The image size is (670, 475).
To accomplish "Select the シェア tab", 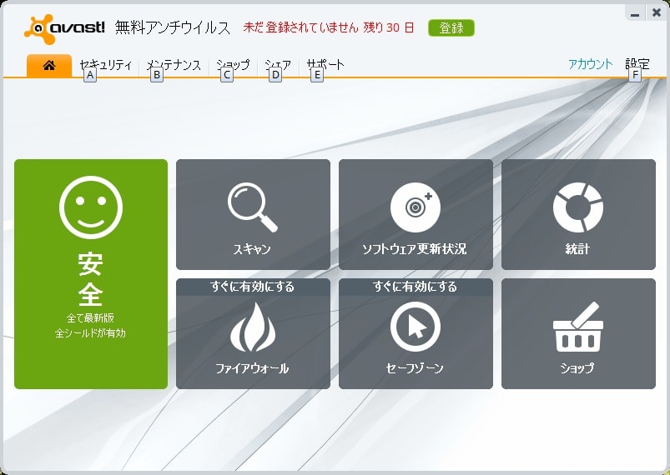I will (278, 65).
